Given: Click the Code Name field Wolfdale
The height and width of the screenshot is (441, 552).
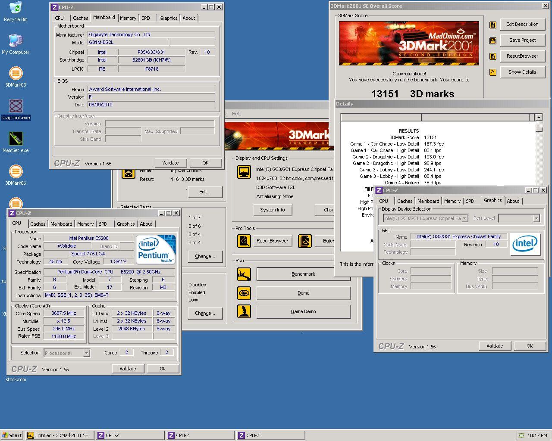Looking at the screenshot, I should click(x=67, y=246).
